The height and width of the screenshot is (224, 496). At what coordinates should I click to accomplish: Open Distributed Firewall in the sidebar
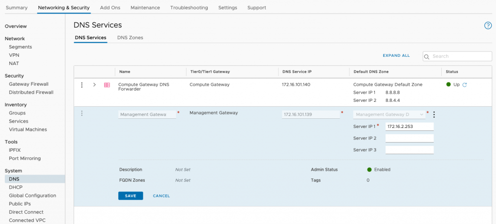click(31, 93)
